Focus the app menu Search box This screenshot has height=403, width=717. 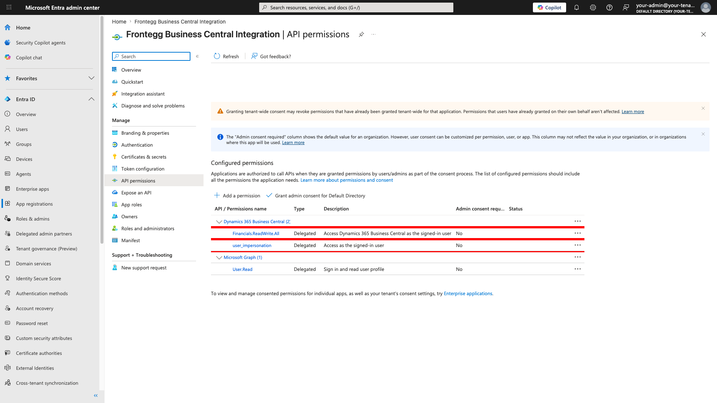pyautogui.click(x=151, y=56)
